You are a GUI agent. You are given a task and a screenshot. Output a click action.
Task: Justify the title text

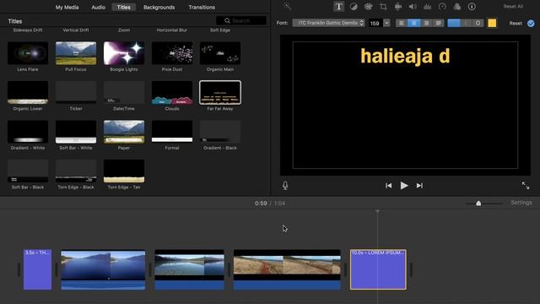coord(438,23)
